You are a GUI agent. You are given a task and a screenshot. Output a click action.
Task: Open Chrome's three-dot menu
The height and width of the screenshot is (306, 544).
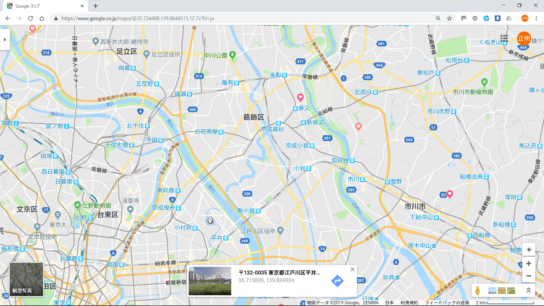pyautogui.click(x=536, y=18)
